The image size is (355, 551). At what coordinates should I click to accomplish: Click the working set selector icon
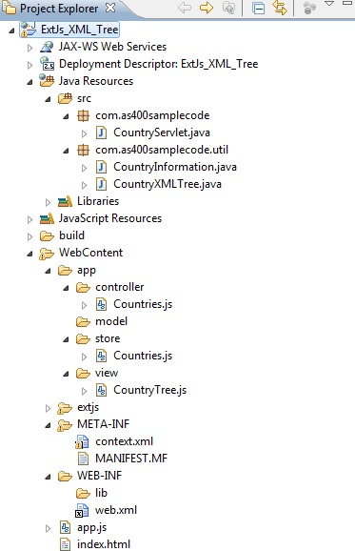click(309, 8)
